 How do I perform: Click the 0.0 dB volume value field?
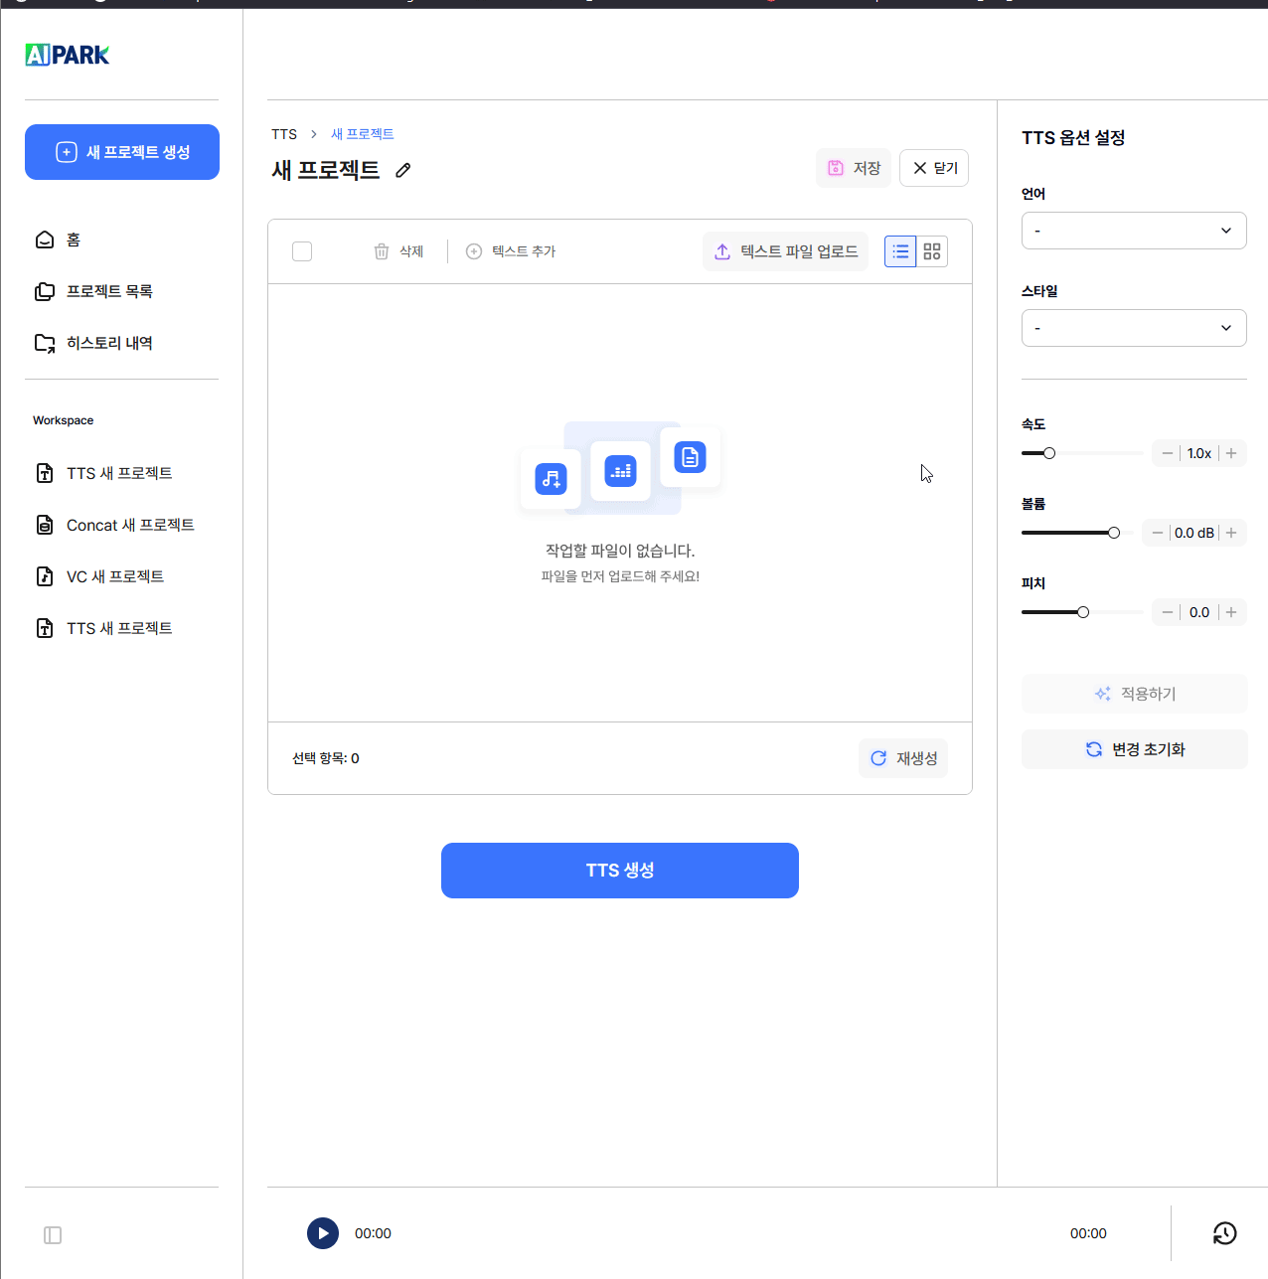point(1194,533)
